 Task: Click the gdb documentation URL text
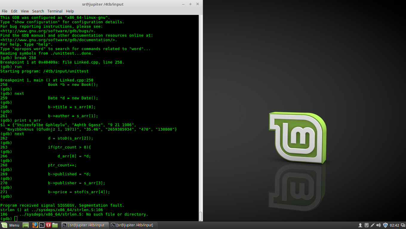(59, 40)
